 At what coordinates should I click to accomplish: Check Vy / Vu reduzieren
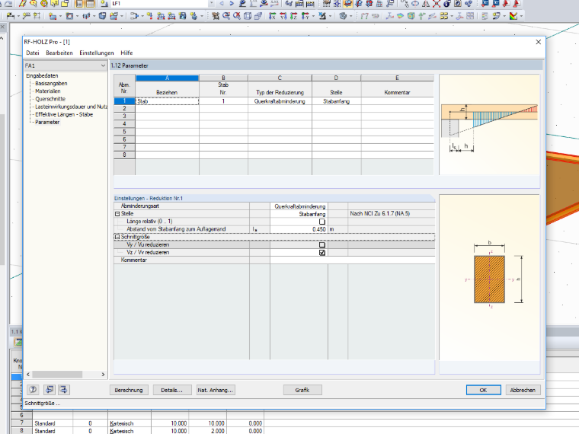tap(322, 244)
